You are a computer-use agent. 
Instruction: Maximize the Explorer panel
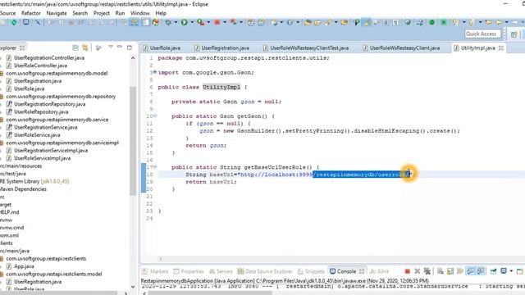pyautogui.click(x=130, y=48)
